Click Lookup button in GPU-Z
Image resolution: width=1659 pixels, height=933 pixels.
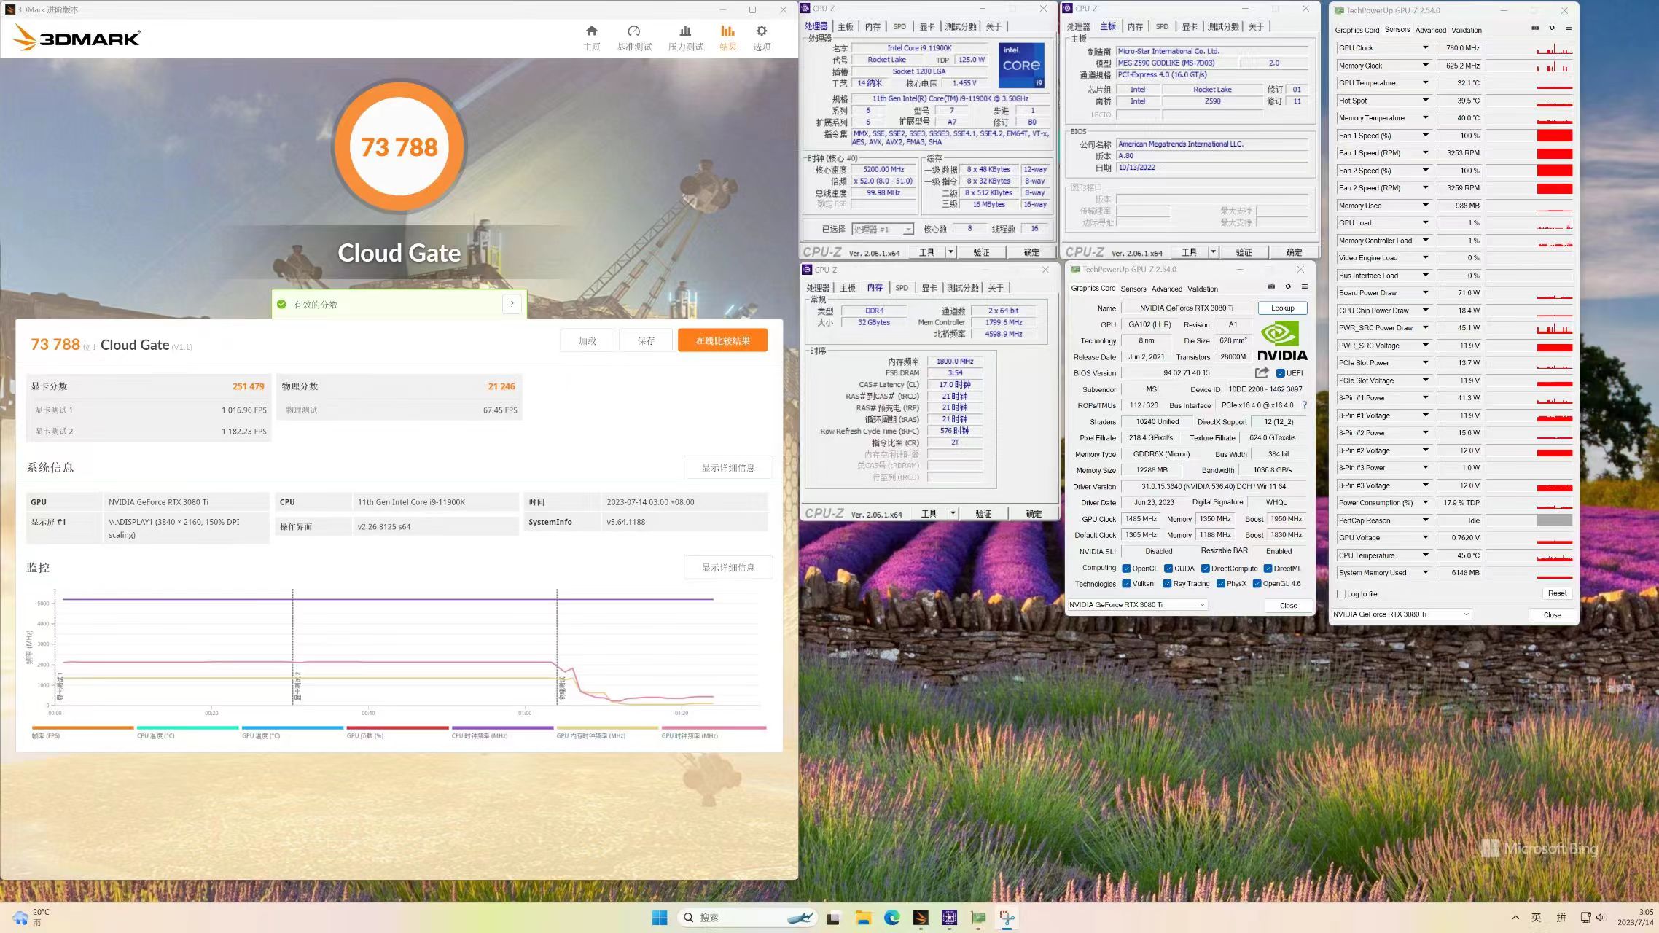[1282, 308]
